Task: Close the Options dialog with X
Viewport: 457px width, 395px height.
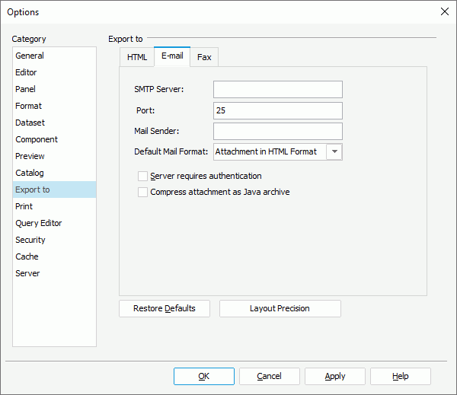Action: pos(445,11)
